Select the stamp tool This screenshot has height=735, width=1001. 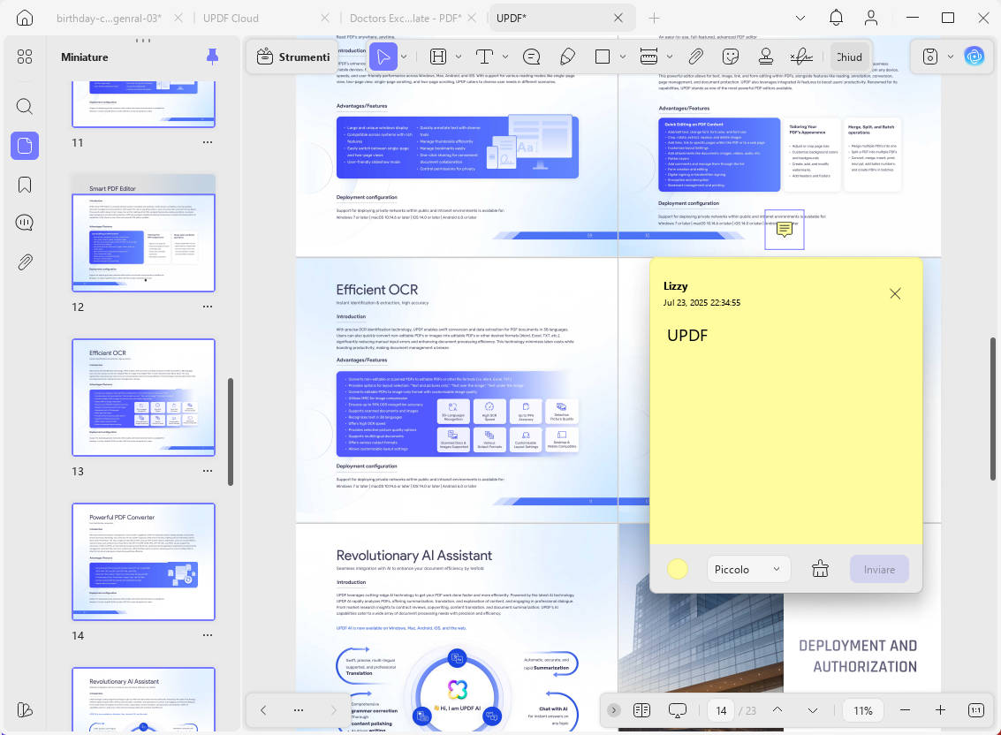766,57
